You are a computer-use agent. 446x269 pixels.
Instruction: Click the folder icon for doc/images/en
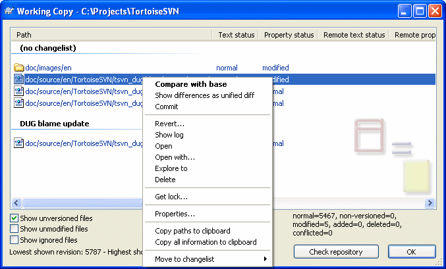[x=18, y=68]
